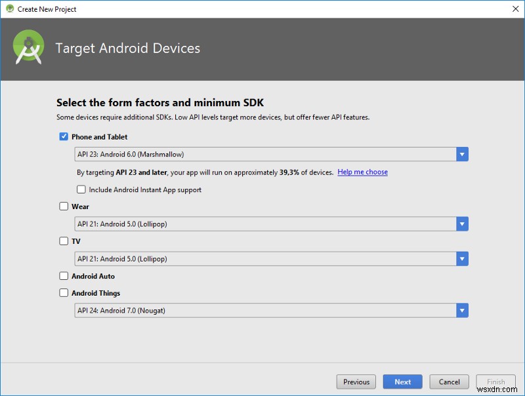
Task: Enable the TV form factor checkbox
Action: click(64, 241)
